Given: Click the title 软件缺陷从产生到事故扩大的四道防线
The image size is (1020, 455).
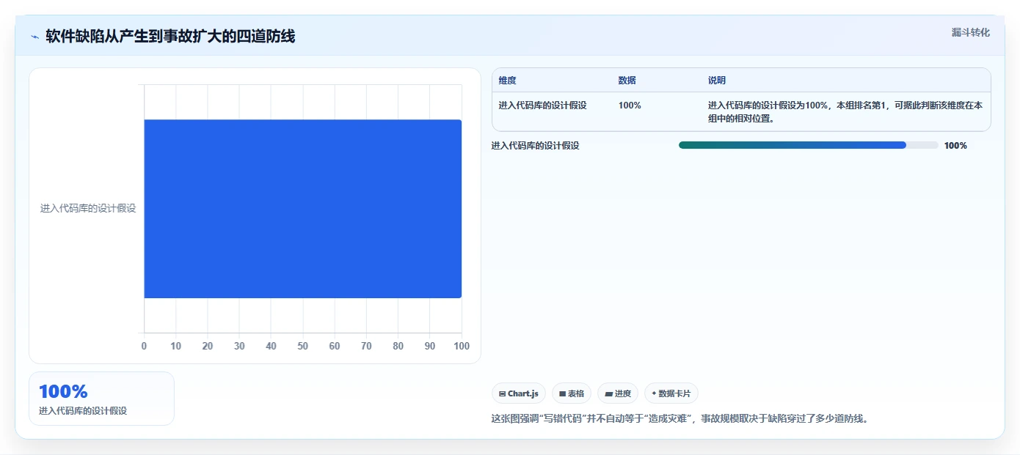Looking at the screenshot, I should [x=170, y=36].
